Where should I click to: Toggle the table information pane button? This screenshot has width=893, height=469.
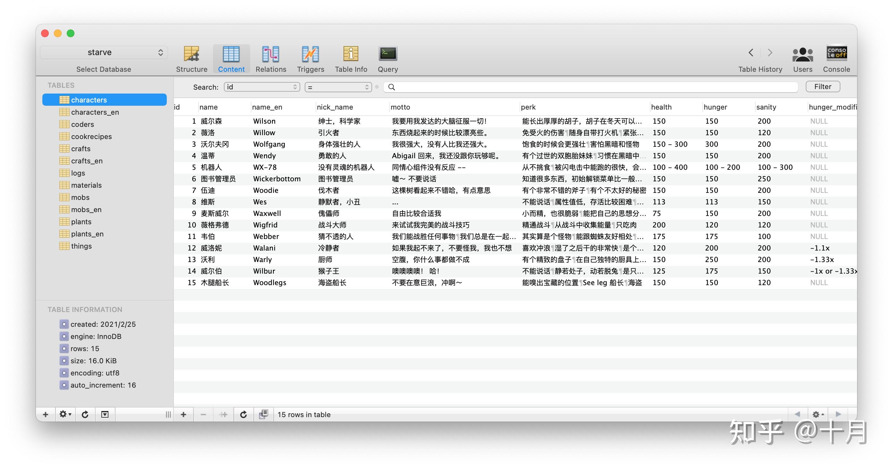tap(105, 414)
